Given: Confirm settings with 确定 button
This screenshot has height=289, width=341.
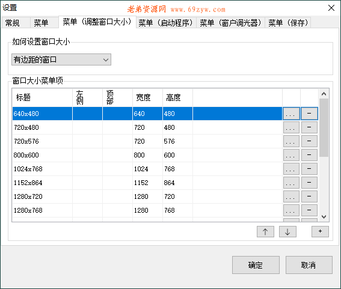Looking at the screenshot, I should point(256,265).
